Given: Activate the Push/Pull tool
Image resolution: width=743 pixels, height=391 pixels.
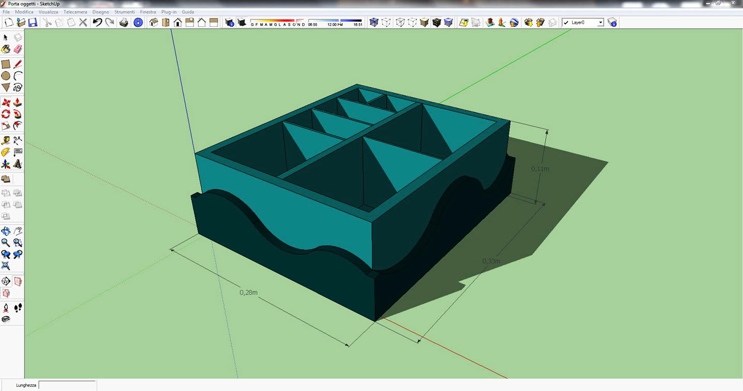Looking at the screenshot, I should (18, 102).
